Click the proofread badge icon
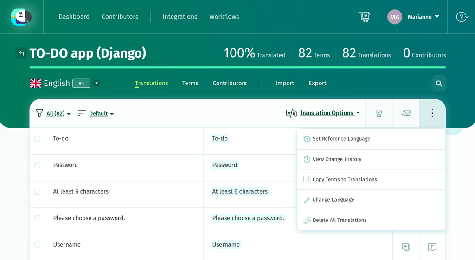Image resolution: width=475 pixels, height=260 pixels. (379, 113)
